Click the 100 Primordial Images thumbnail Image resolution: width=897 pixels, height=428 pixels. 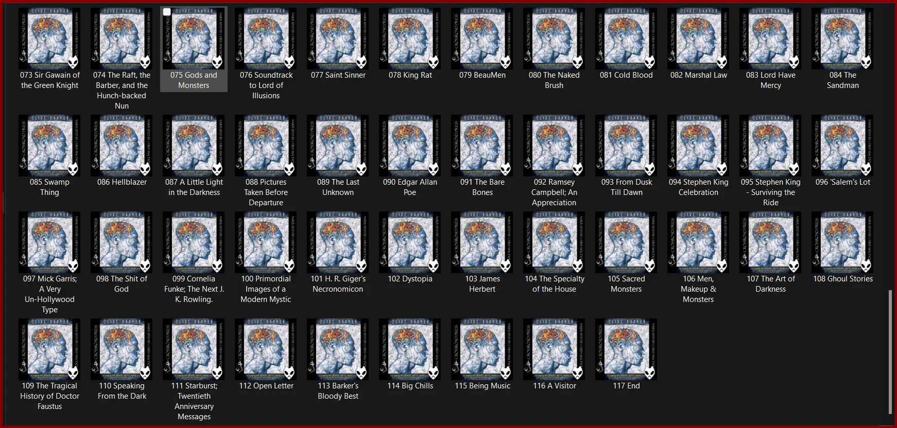point(266,242)
